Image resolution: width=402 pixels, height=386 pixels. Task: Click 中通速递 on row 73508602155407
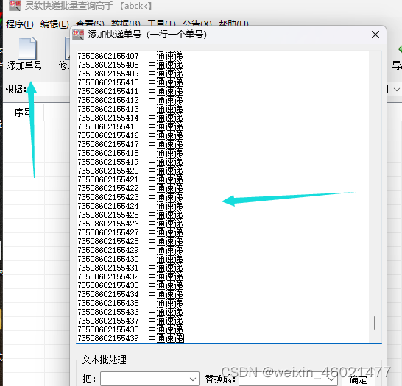click(x=166, y=56)
